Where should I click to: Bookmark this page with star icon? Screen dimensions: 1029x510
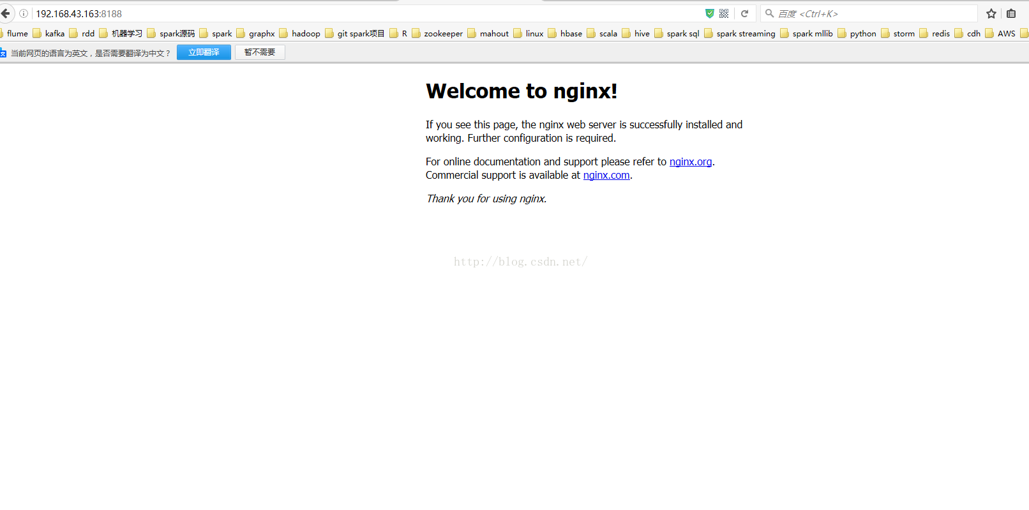tap(991, 13)
